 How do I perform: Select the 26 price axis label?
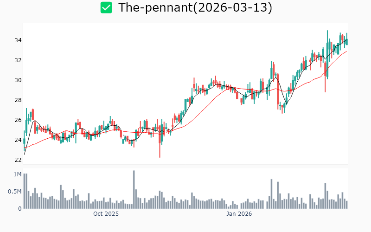pyautogui.click(x=18, y=120)
